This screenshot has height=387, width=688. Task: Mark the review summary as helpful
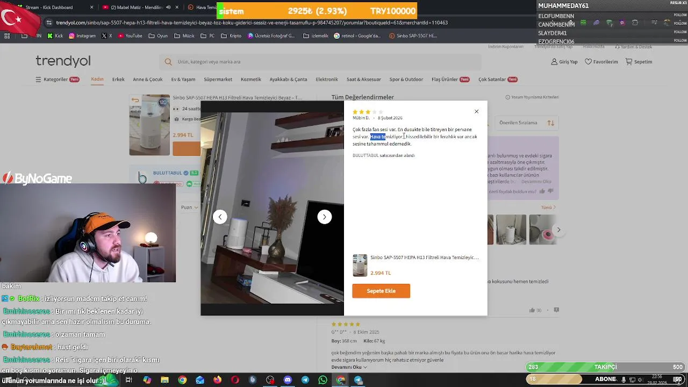click(x=542, y=191)
